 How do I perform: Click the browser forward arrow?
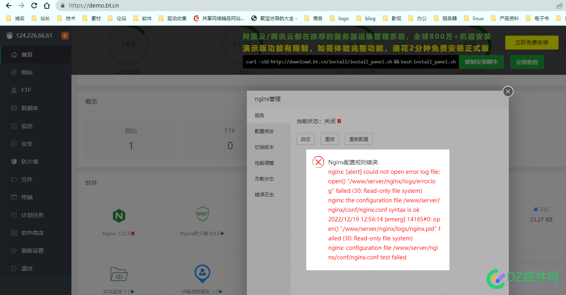(x=21, y=6)
